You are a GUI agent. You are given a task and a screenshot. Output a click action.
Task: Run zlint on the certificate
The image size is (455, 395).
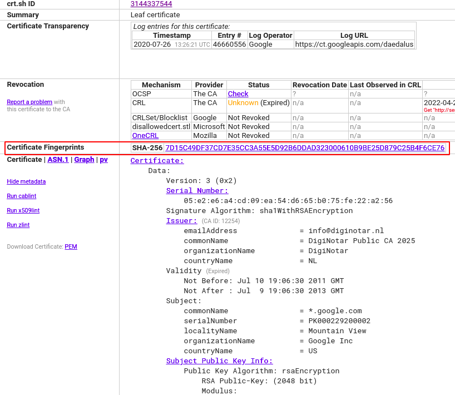click(x=18, y=225)
